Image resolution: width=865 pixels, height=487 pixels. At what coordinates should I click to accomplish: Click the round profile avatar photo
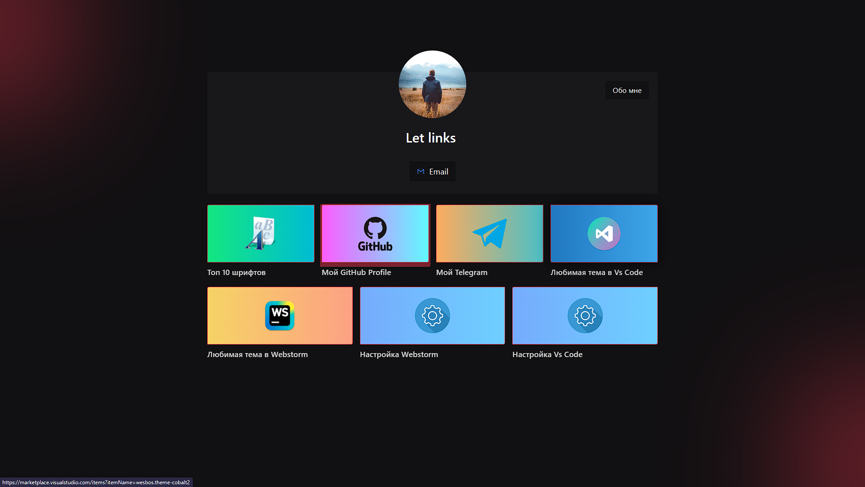[432, 84]
